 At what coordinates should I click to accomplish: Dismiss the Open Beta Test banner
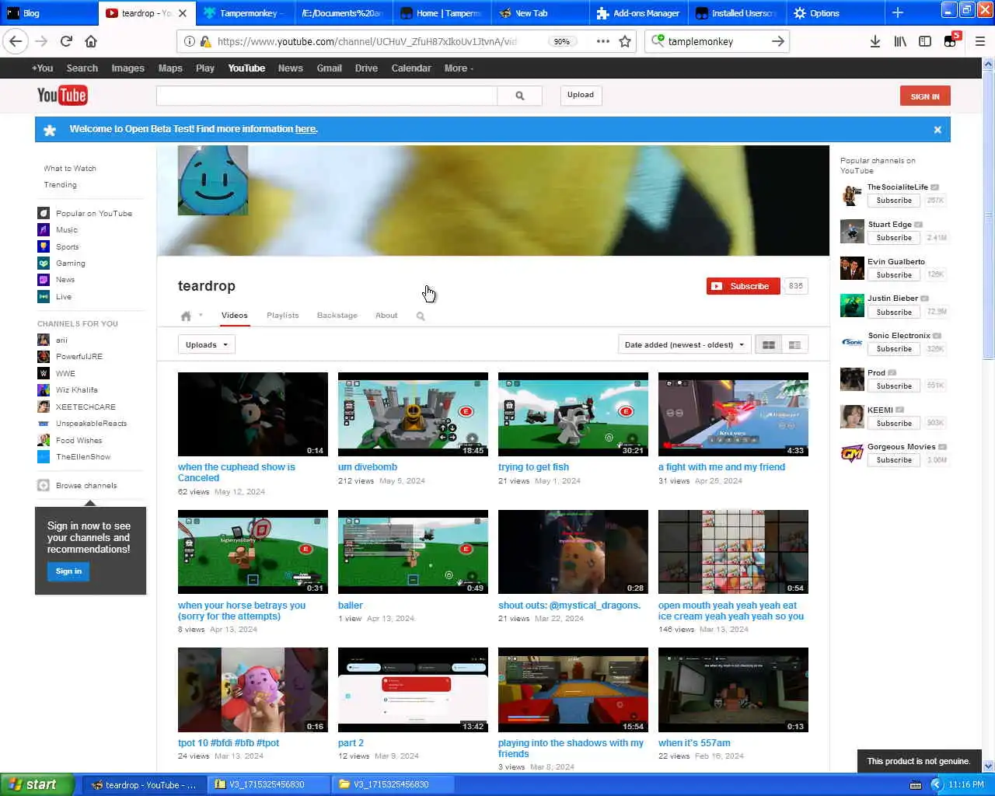click(x=937, y=130)
